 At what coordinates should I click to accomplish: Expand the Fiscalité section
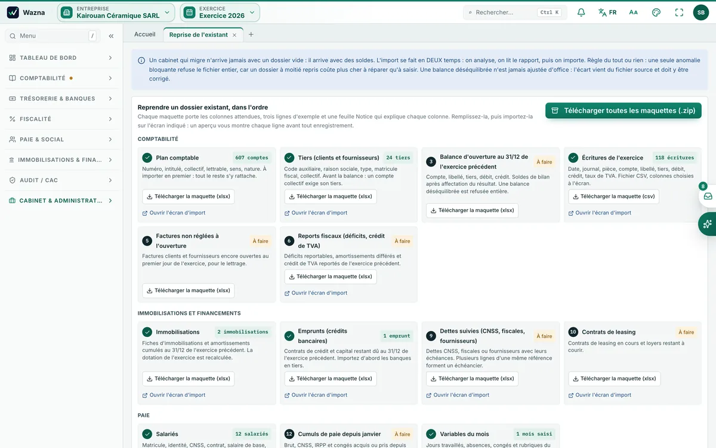(x=61, y=119)
